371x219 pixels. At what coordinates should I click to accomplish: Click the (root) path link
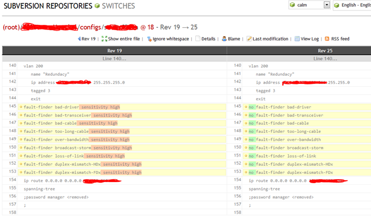11,27
